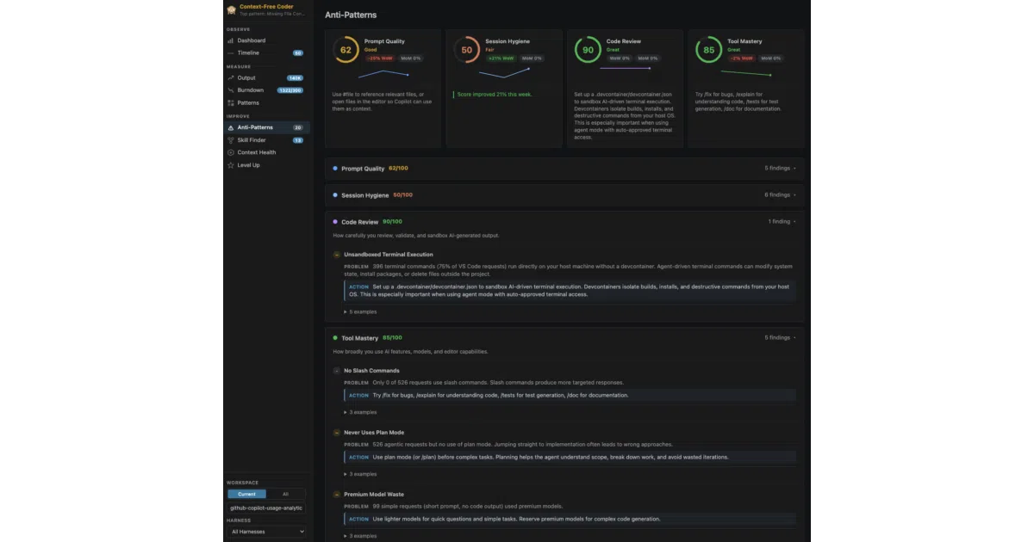
Task: Open Level Up page
Action: click(x=265, y=164)
